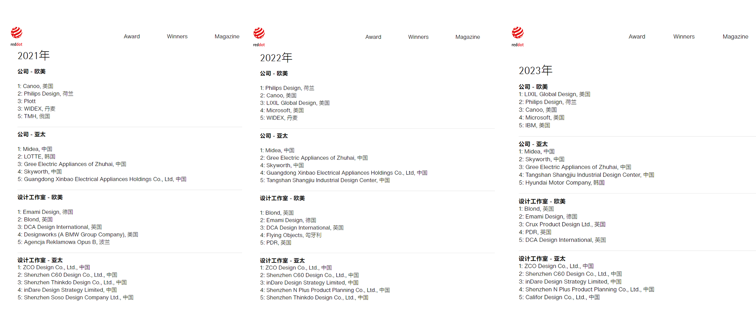Select the 2022年 heading
Screen dimensions: 756x325
(x=276, y=57)
